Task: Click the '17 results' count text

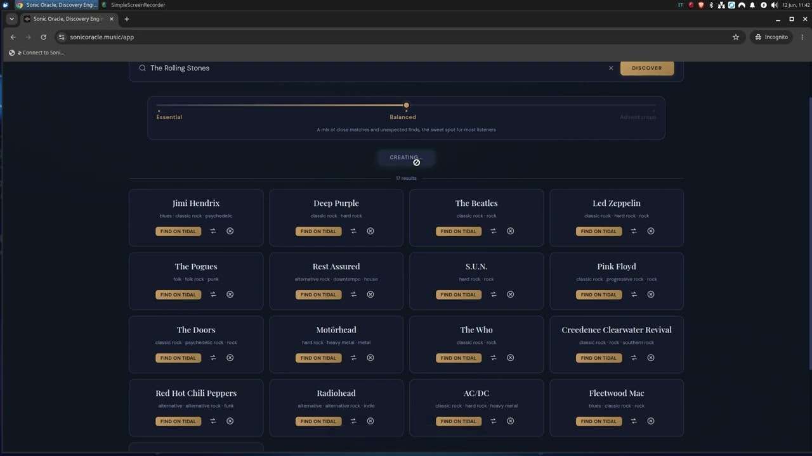Action: click(406, 179)
